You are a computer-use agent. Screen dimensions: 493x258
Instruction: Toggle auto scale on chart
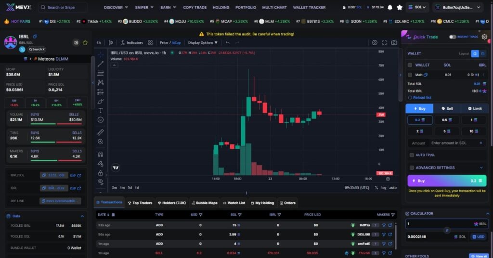click(393, 188)
